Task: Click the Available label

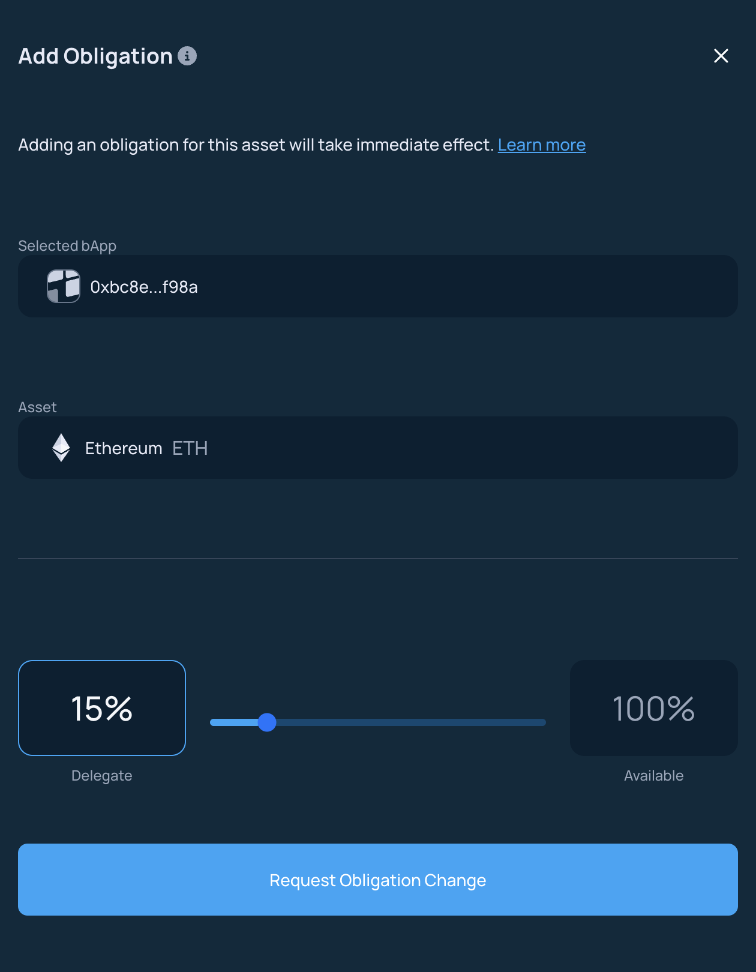Action: click(654, 776)
